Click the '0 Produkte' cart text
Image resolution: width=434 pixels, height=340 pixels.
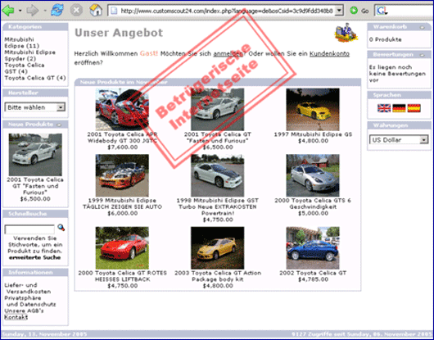[x=386, y=39]
